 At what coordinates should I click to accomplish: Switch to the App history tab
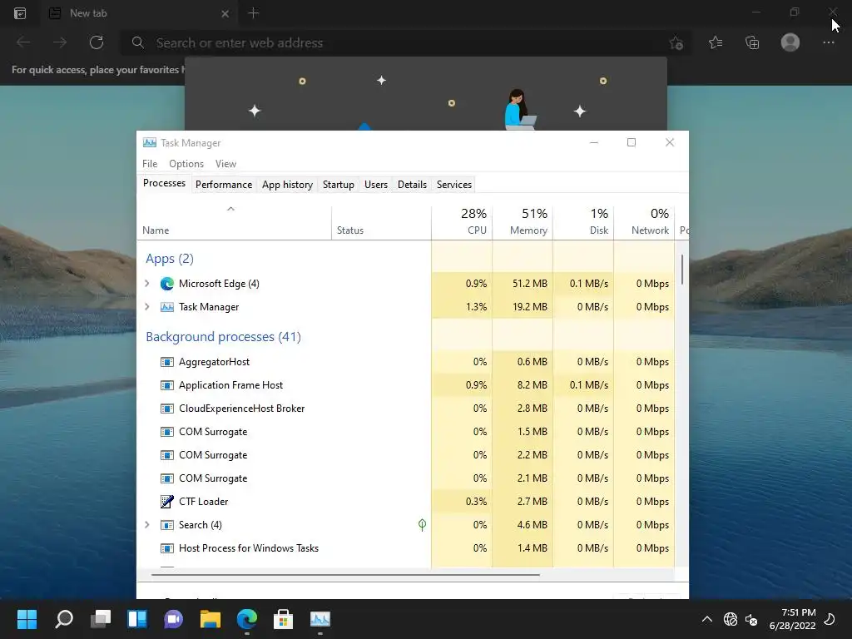click(287, 184)
